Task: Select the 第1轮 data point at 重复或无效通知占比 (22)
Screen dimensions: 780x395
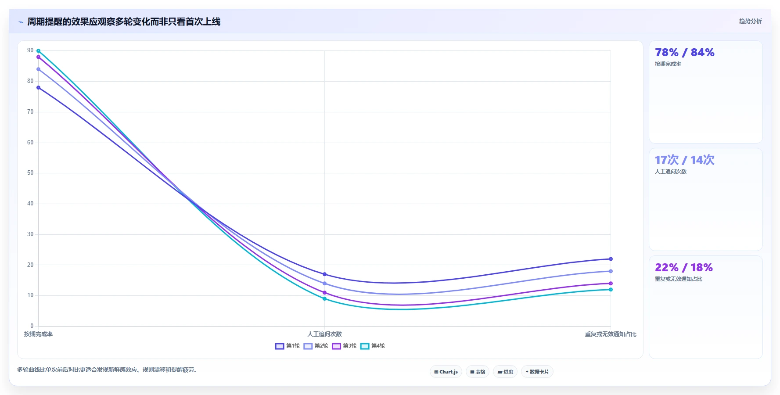Action: [x=611, y=259]
